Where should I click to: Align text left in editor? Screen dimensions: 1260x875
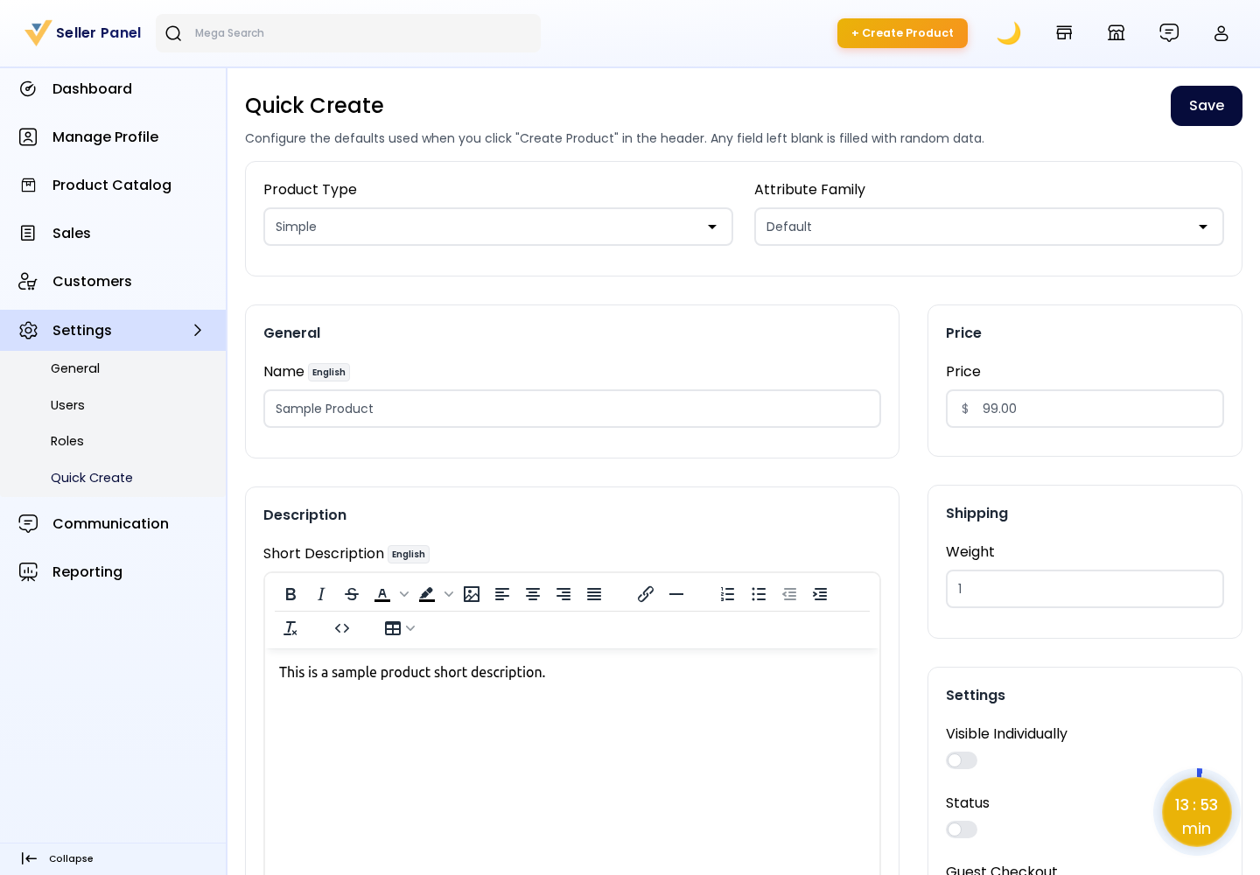coord(502,594)
